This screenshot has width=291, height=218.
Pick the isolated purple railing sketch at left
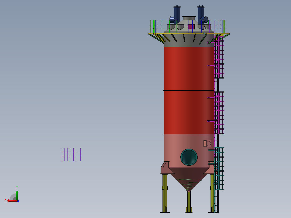pos(71,155)
